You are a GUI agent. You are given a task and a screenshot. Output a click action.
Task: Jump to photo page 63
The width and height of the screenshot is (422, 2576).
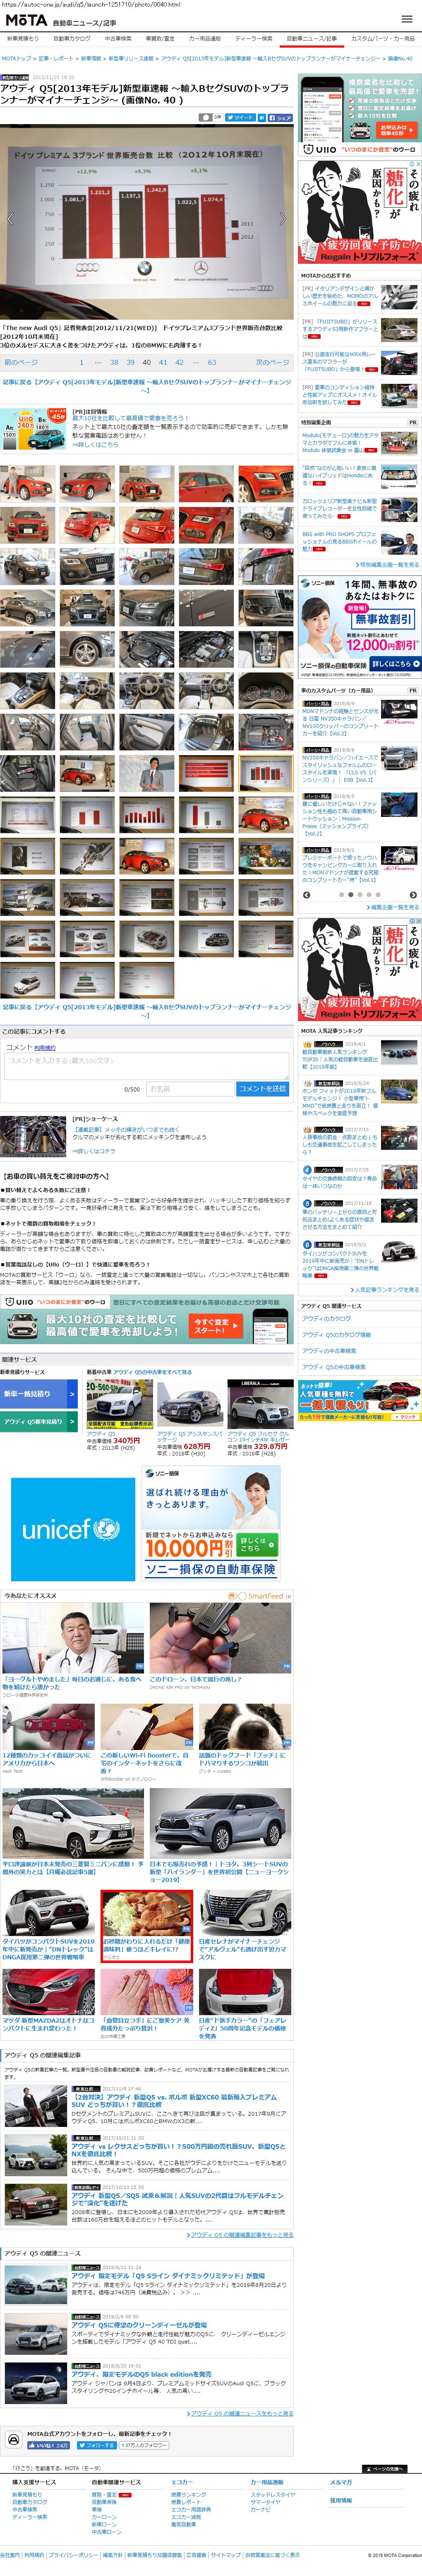point(212,363)
